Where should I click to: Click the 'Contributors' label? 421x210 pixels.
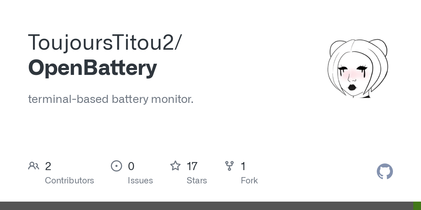(x=69, y=181)
